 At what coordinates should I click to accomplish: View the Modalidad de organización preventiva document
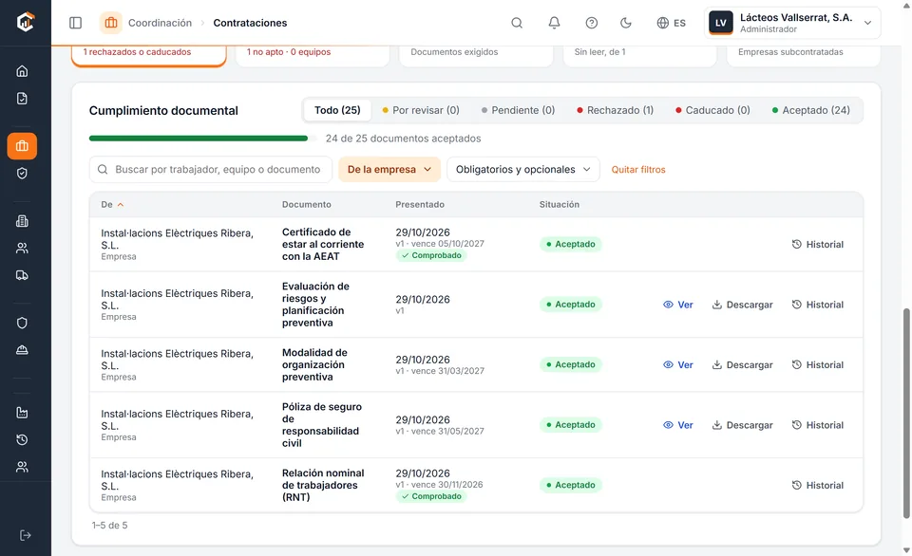pyautogui.click(x=678, y=365)
